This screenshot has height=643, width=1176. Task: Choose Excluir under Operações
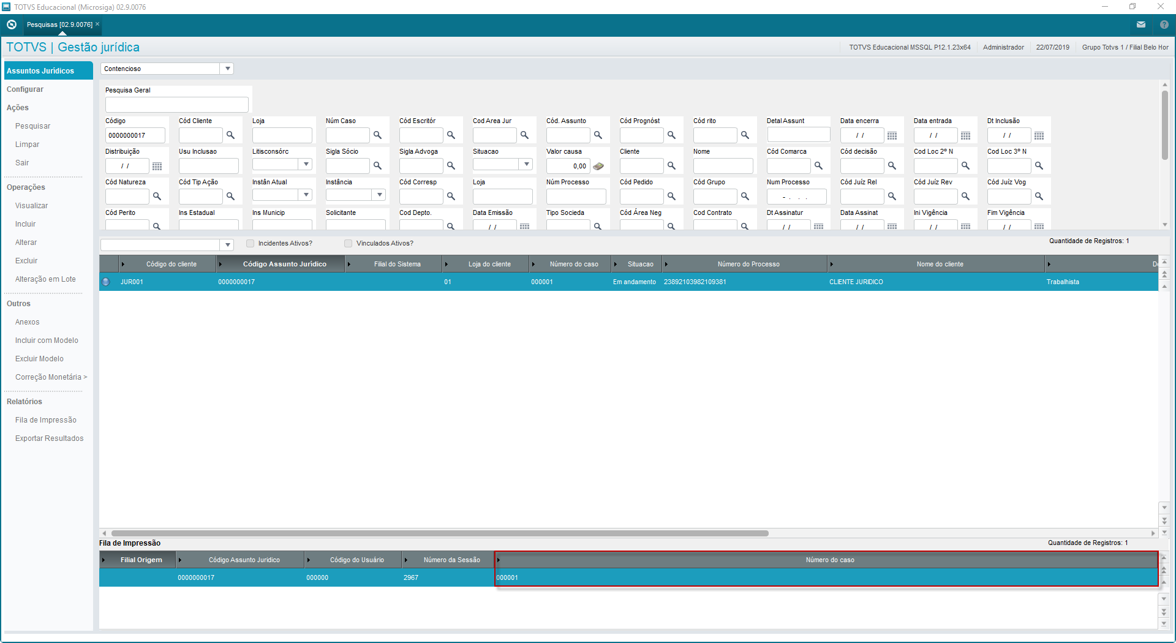(x=26, y=261)
